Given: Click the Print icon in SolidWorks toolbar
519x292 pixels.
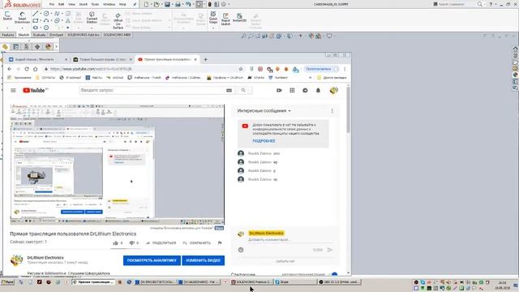Looking at the screenshot, I should (178, 4).
